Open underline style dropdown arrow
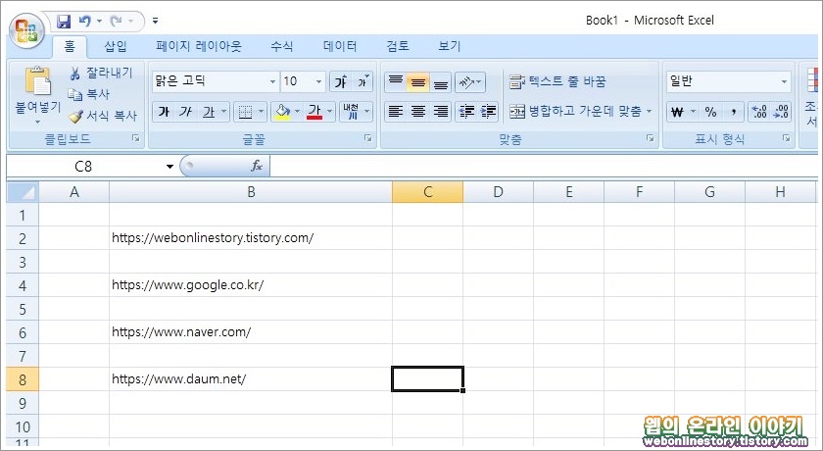Viewport: 823px width, 451px height. [224, 112]
